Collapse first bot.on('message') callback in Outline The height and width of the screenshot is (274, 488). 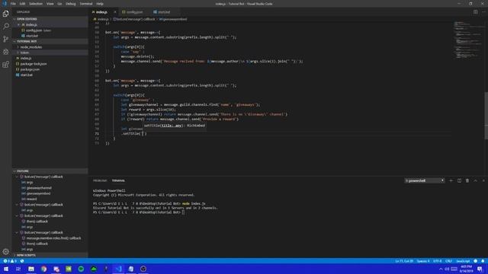tap(17, 177)
